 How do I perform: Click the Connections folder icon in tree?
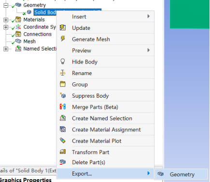coord(18,34)
